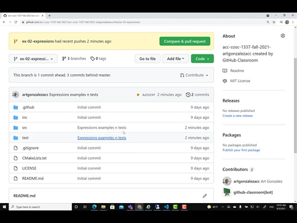Open Visual Studio Code from taskbar
297x223 pixels.
[x=166, y=207]
